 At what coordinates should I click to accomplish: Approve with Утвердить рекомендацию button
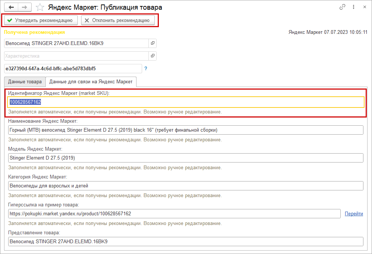click(x=41, y=20)
